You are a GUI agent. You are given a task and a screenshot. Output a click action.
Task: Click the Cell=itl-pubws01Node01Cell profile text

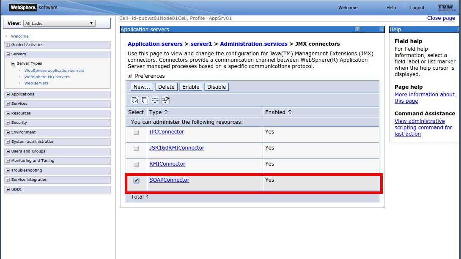point(176,18)
